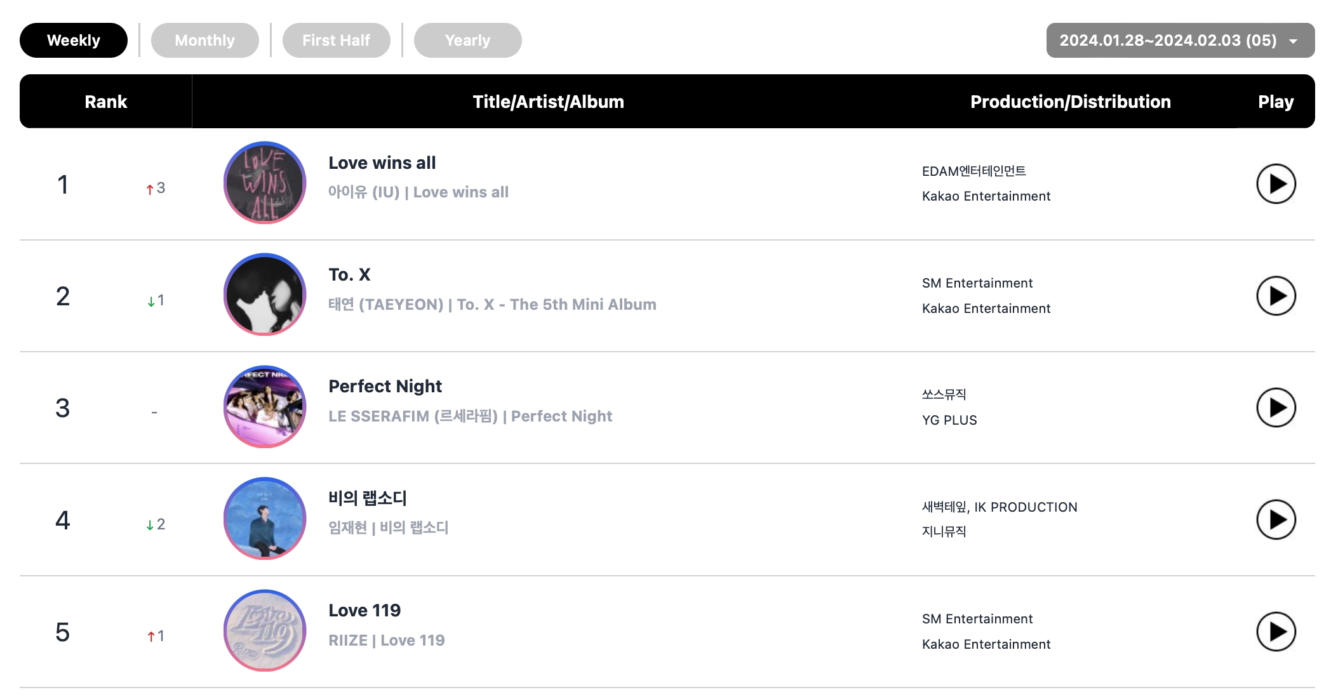Open the Perfect Night song title link
The image size is (1338, 697).
pyautogui.click(x=385, y=387)
